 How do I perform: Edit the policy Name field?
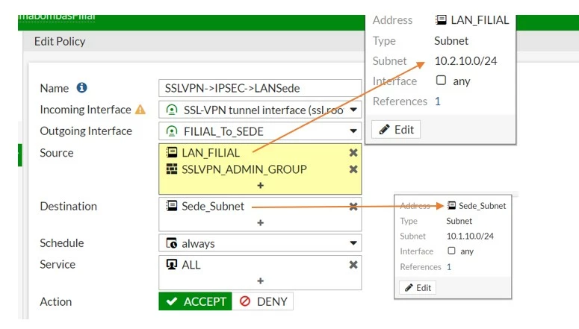(x=260, y=88)
